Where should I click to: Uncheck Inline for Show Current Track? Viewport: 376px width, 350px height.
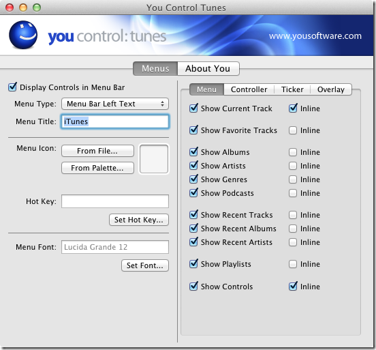(293, 108)
